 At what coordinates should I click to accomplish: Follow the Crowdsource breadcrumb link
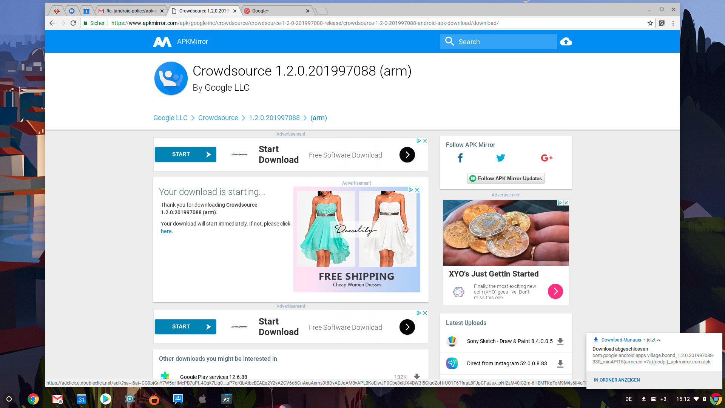(218, 118)
